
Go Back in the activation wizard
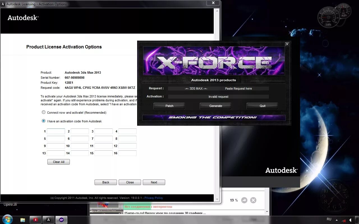106,182
